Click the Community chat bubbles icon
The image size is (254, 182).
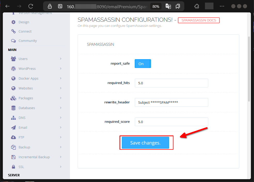click(x=13, y=41)
